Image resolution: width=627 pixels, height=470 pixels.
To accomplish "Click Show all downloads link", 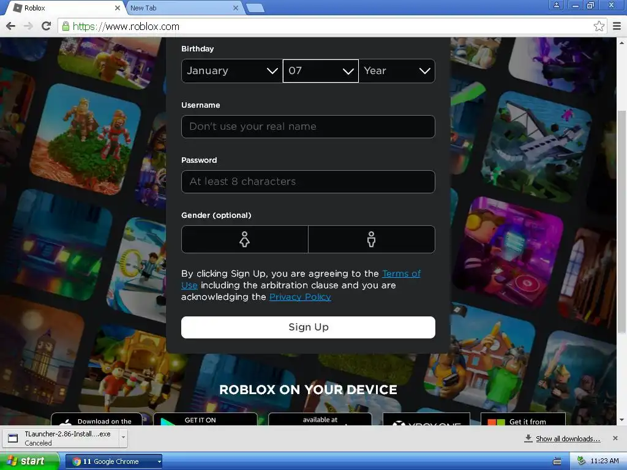I will (x=568, y=438).
